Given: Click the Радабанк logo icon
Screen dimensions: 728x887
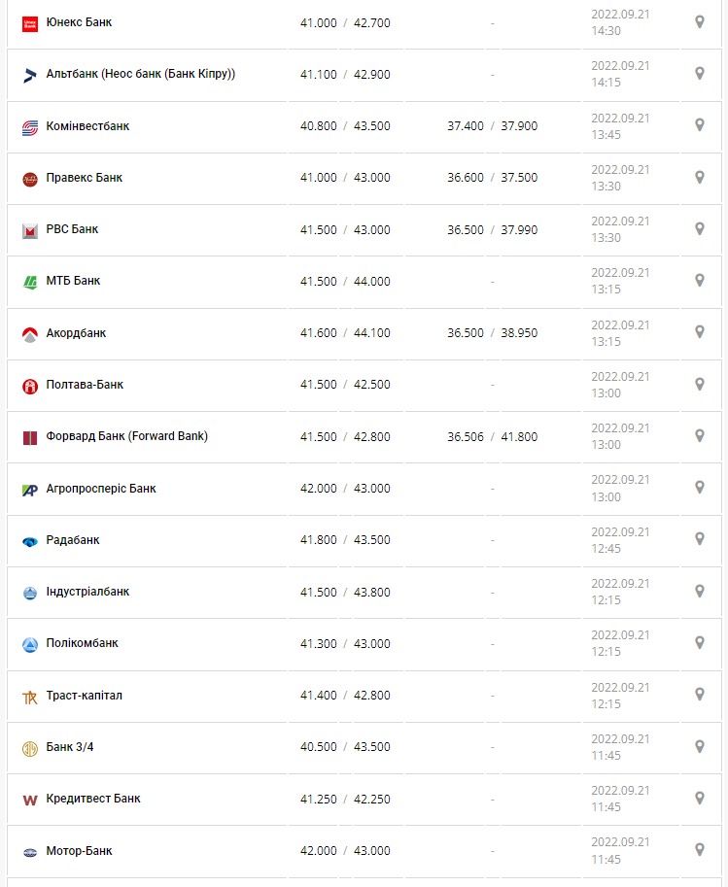Looking at the screenshot, I should pyautogui.click(x=29, y=541).
